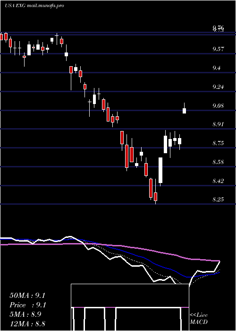Viewport: 236px width, 331px height.
Task: Click the 9.24 price level label
Action: coord(218,87)
